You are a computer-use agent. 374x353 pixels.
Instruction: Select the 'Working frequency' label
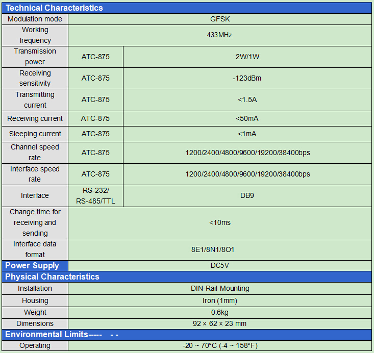(35, 35)
